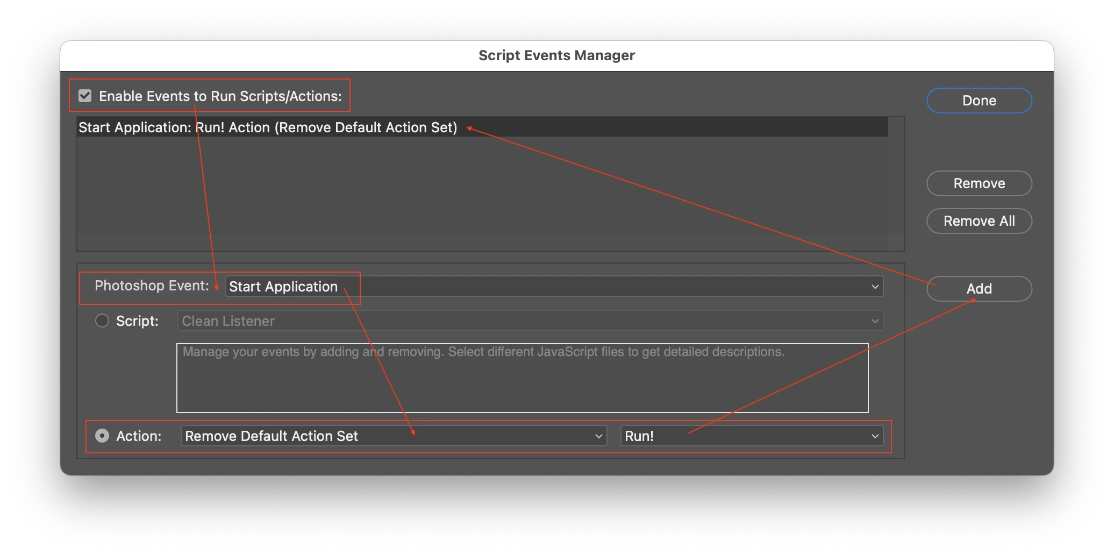Open the Photoshop Event dropdown

coord(554,287)
